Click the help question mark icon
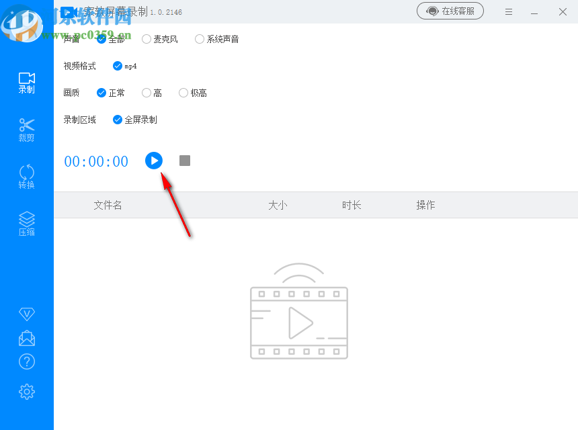Screen dimensions: 578x430 coord(26,361)
